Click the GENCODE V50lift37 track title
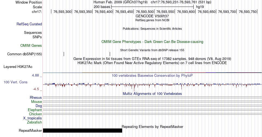This screenshot has height=137, width=262. tap(152, 16)
